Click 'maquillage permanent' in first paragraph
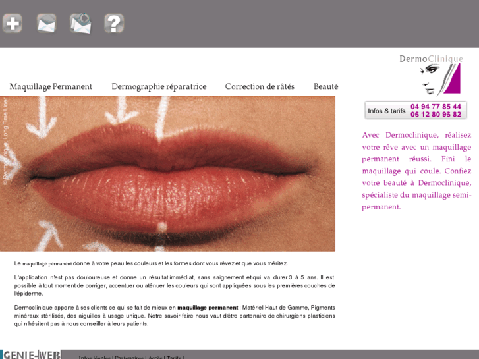Viewport: 479px width, 359px height. coord(47,263)
